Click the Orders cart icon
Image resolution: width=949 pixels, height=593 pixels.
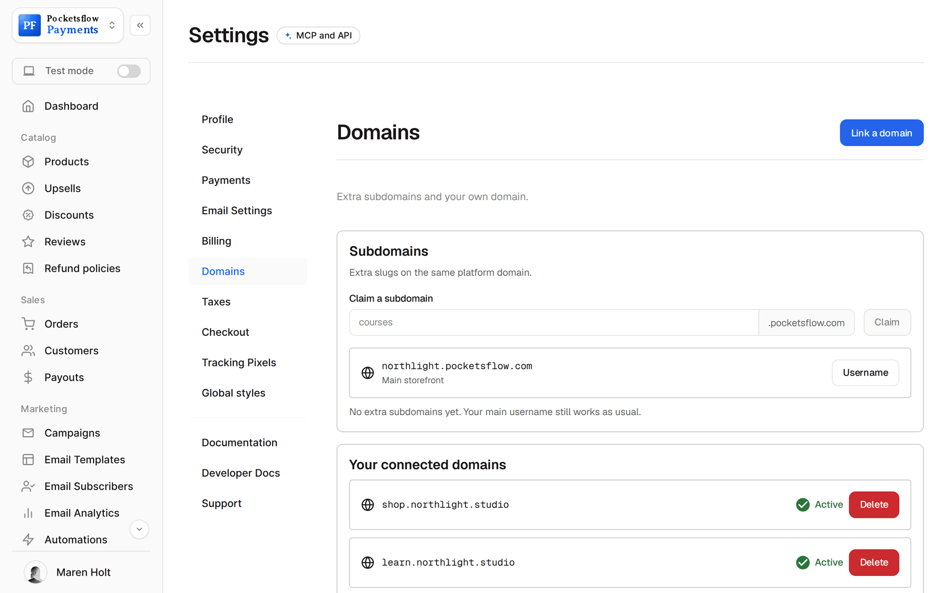pos(28,324)
